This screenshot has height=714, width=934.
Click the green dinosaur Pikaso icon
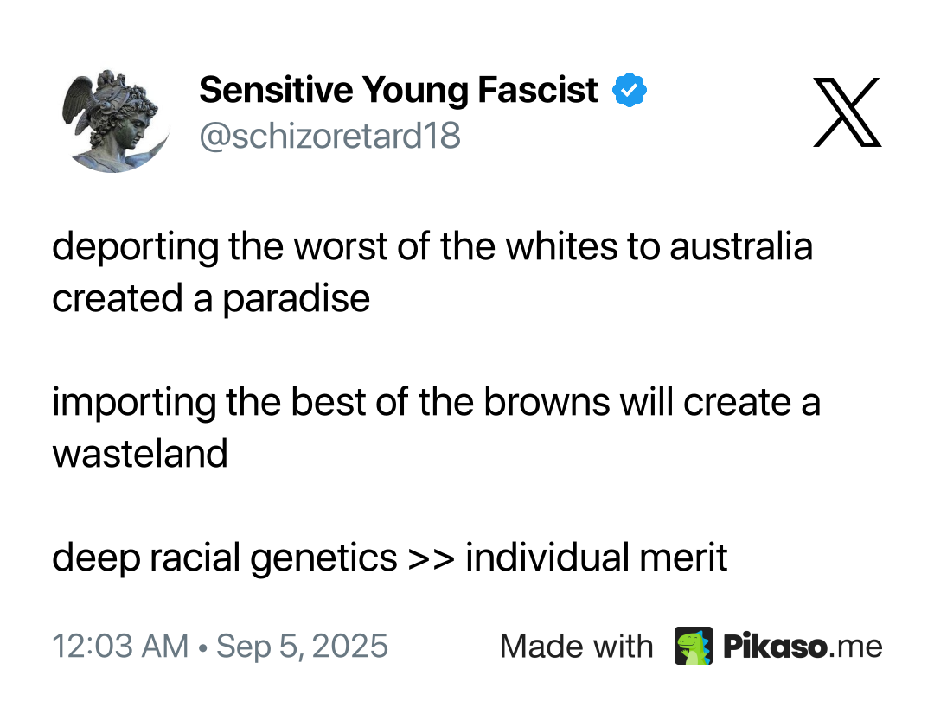pyautogui.click(x=694, y=647)
